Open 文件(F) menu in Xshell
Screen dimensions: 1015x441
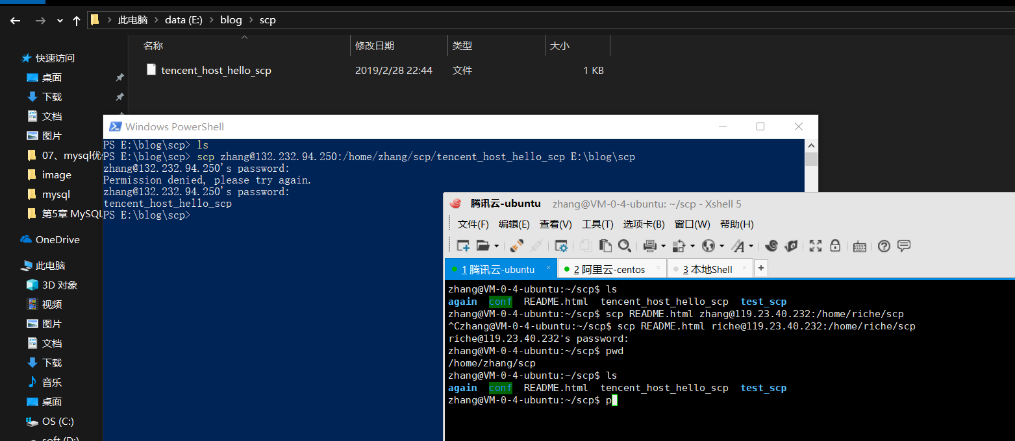click(473, 224)
